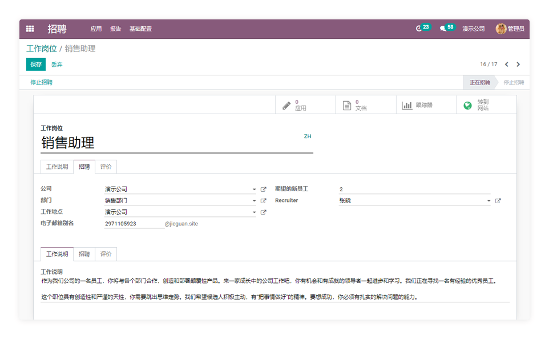This screenshot has height=339, width=549.
Task: Expand the 部门 dropdown showing 销售部门
Action: 254,201
